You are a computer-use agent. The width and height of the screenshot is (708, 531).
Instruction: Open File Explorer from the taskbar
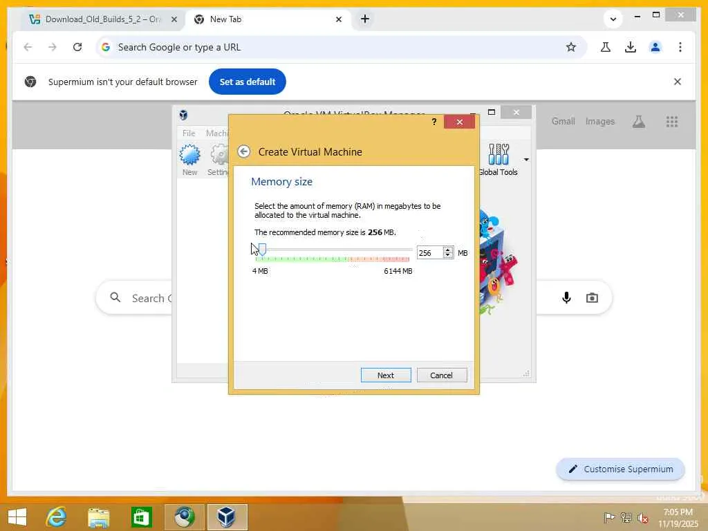99,517
